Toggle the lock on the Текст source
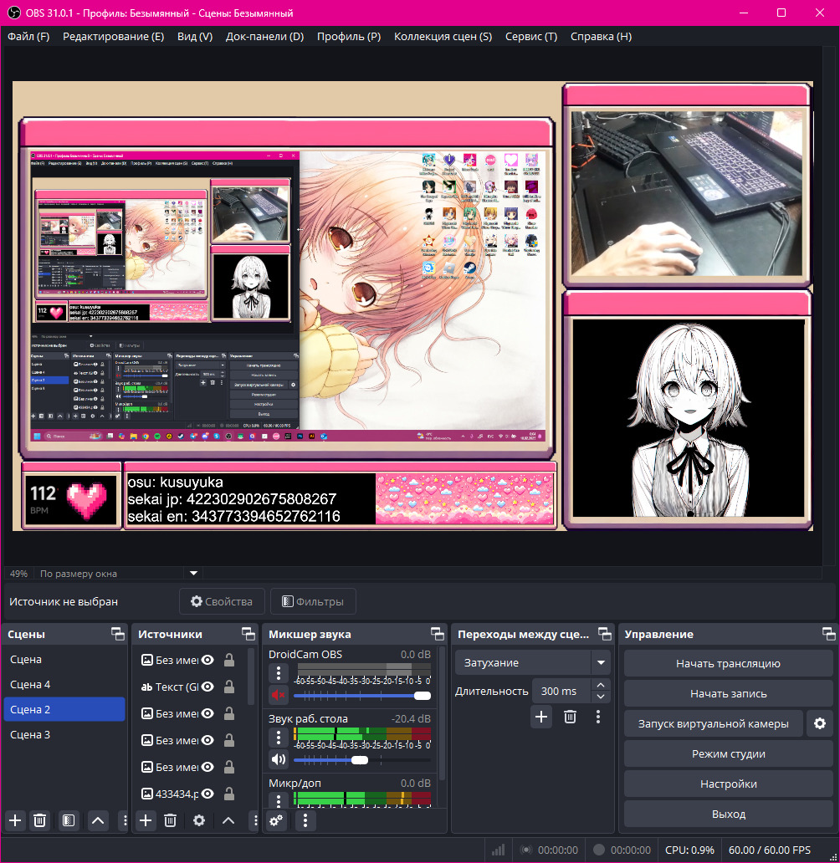The height and width of the screenshot is (863, 840). pos(229,687)
